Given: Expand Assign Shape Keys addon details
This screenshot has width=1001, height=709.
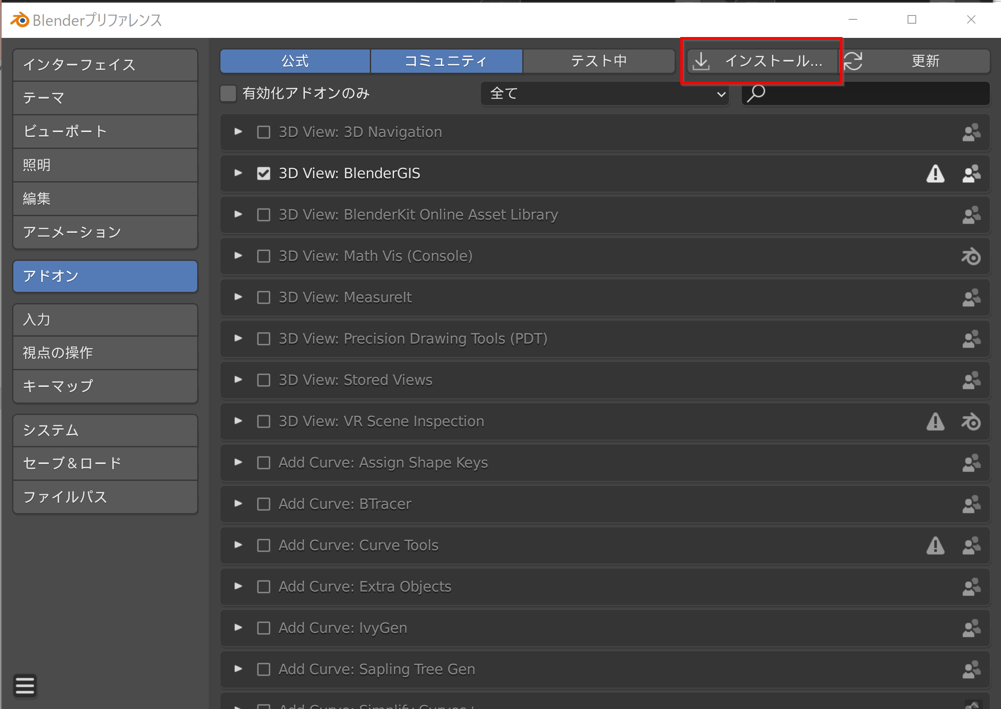Looking at the screenshot, I should click(x=238, y=462).
